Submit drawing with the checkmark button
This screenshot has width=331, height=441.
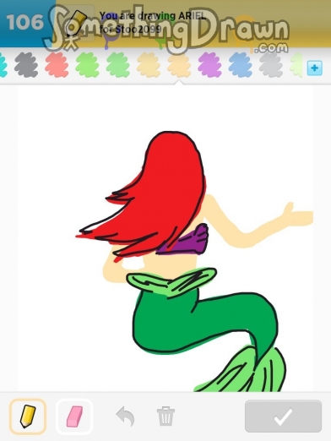coord(283,416)
